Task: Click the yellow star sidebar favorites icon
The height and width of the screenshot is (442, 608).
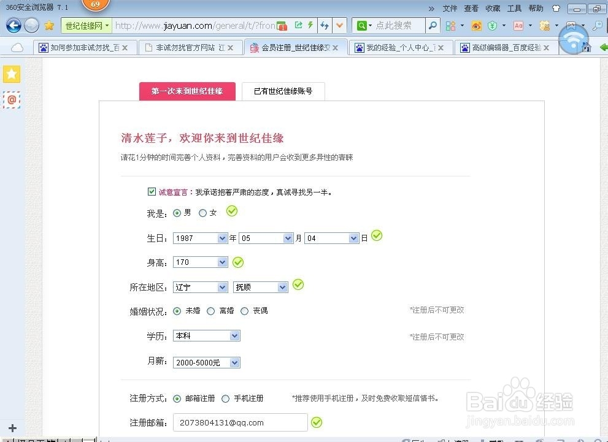Action: (12, 74)
